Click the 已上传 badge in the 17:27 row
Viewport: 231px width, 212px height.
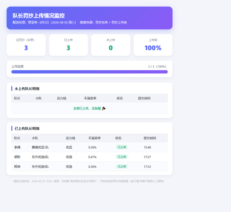coord(122,157)
